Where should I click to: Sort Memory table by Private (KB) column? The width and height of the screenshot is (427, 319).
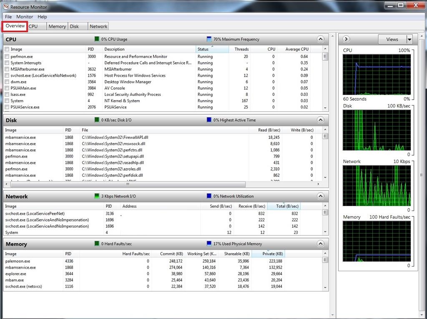pyautogui.click(x=268, y=254)
